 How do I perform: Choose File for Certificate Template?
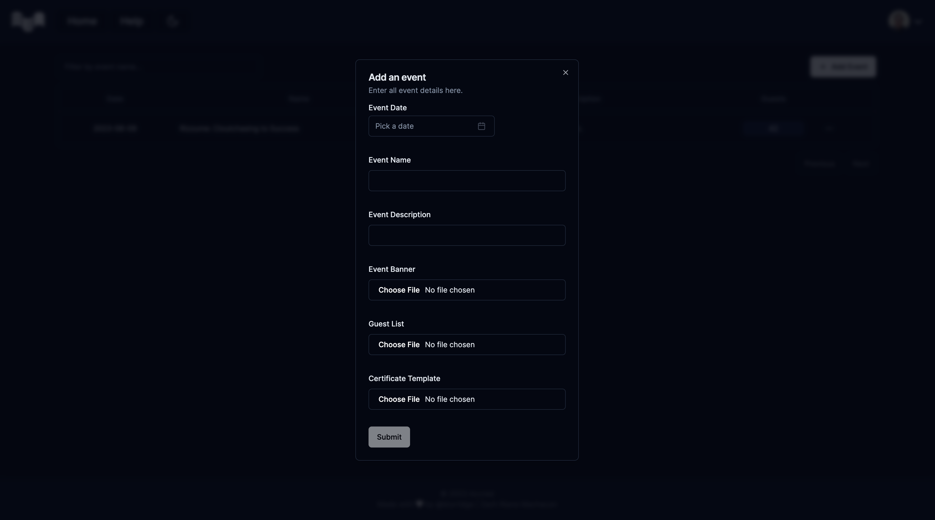pos(398,399)
